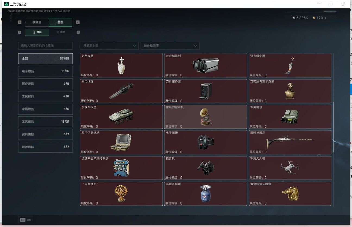
Task: Click the 高能瓦斯罐 gas canister item
Action: [205, 193]
